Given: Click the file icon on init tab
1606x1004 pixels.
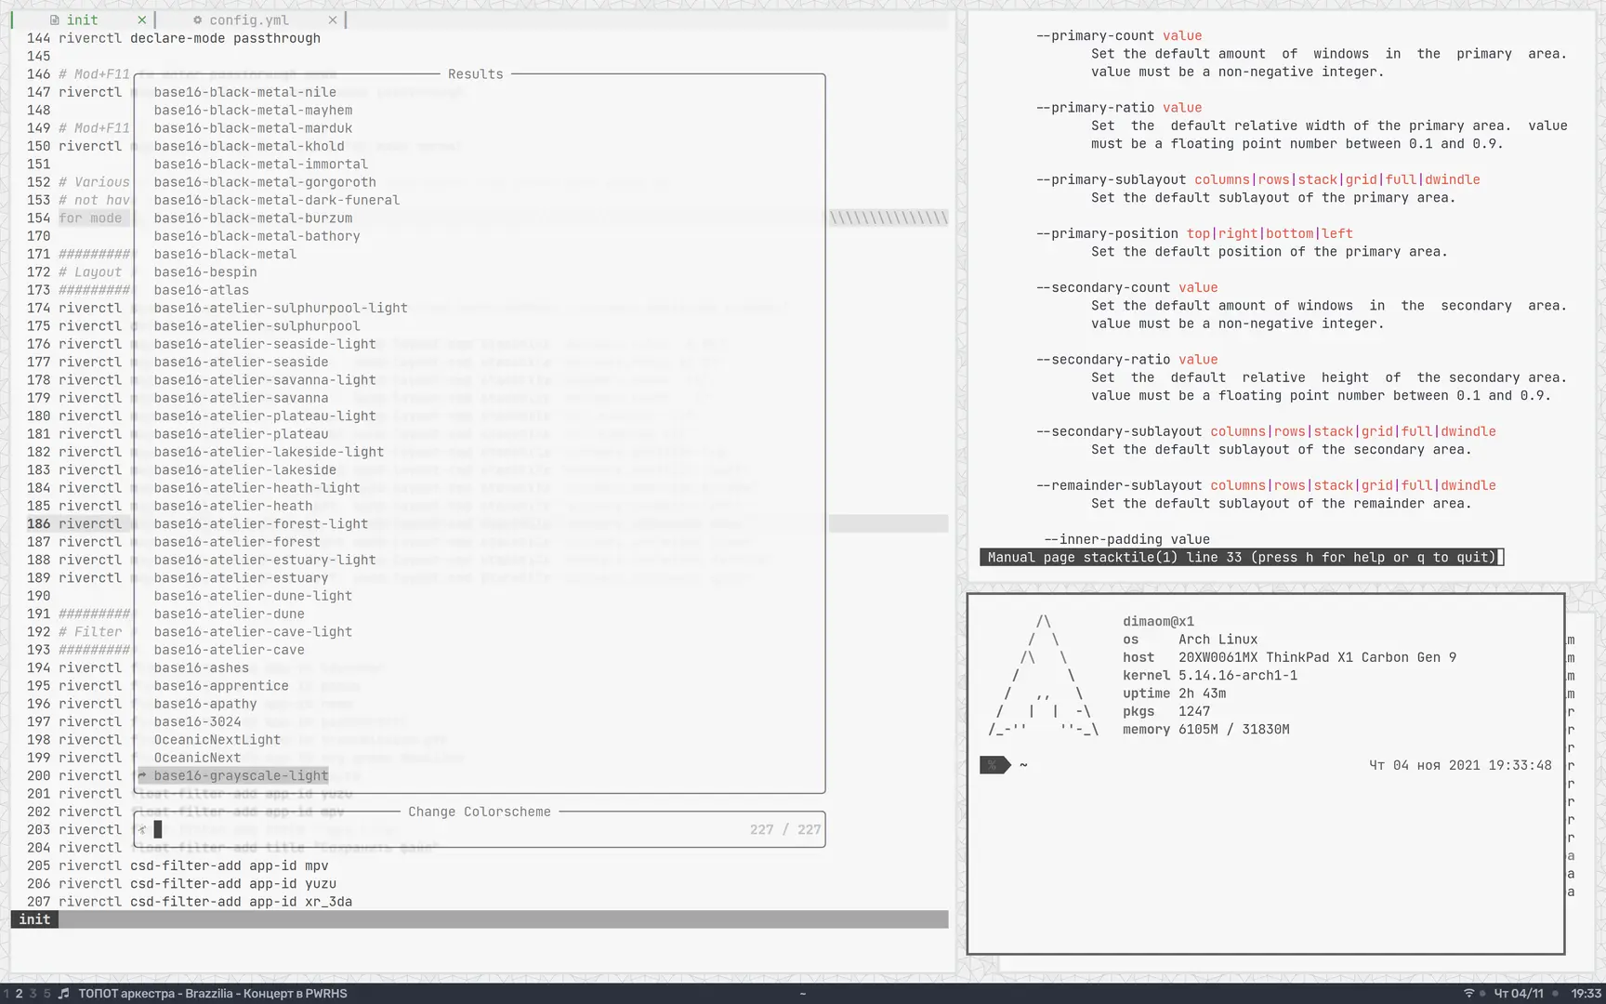Looking at the screenshot, I should click(54, 20).
